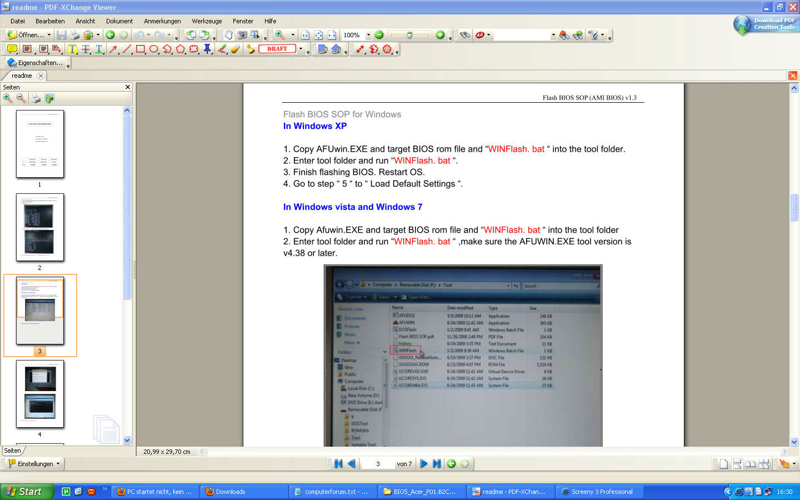Screen dimensions: 800x500
Task: Open the Ask search provider dropdown
Action: (488, 35)
